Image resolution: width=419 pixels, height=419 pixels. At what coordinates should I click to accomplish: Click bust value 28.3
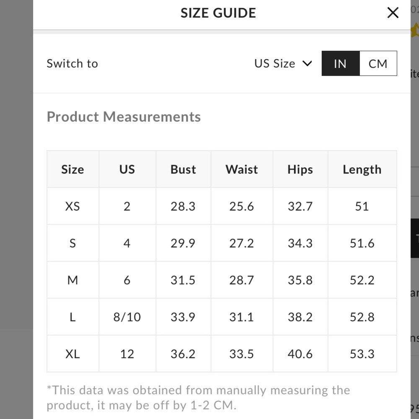pyautogui.click(x=184, y=206)
